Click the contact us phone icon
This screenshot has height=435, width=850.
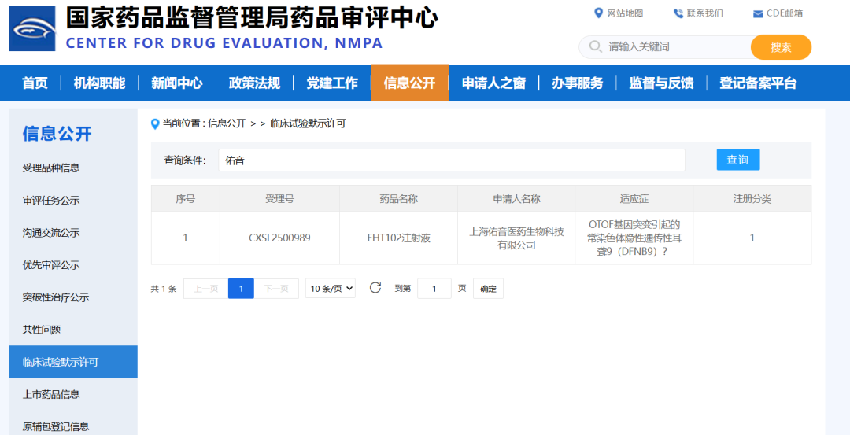[678, 13]
